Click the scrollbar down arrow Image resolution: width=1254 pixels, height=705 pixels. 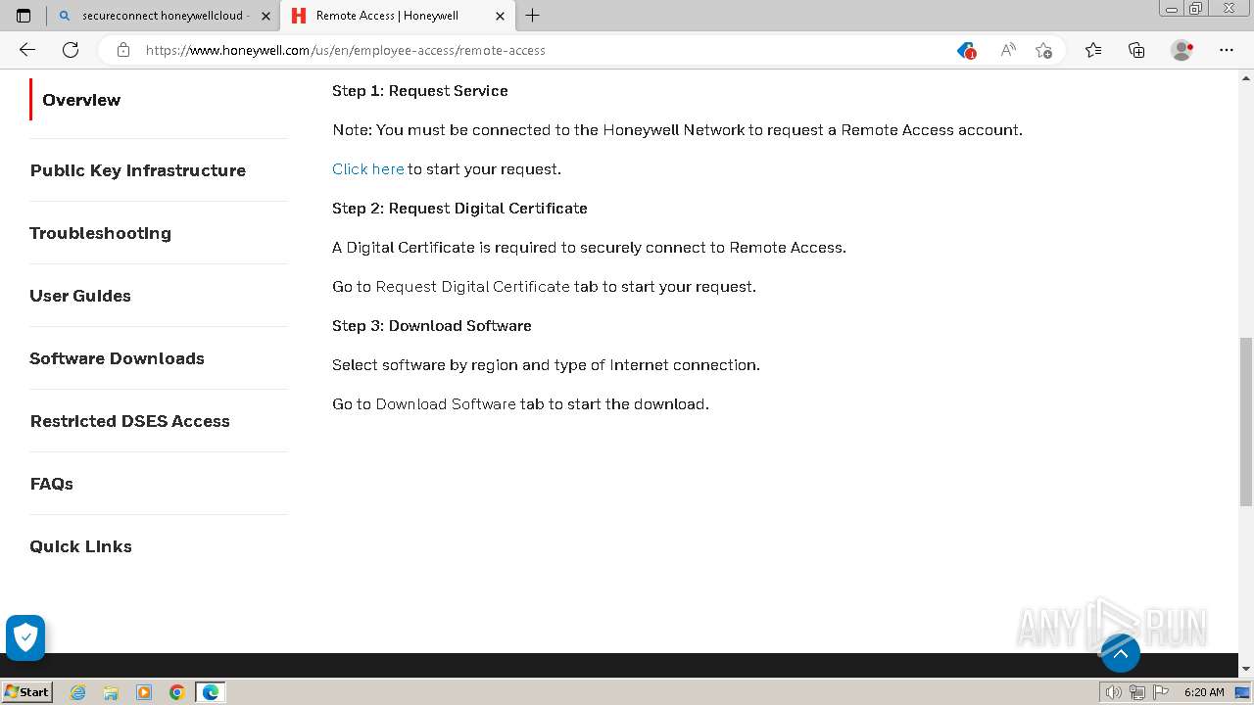(1246, 669)
